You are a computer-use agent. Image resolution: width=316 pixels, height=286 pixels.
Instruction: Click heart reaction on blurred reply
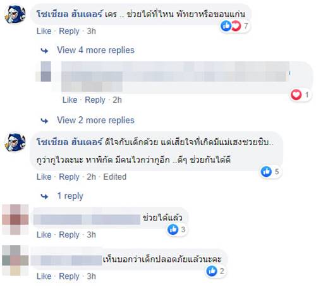296,95
